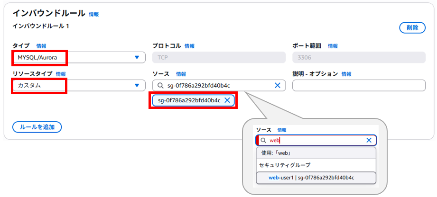Open 情報 link beside 説明 - オプション label

346,74
